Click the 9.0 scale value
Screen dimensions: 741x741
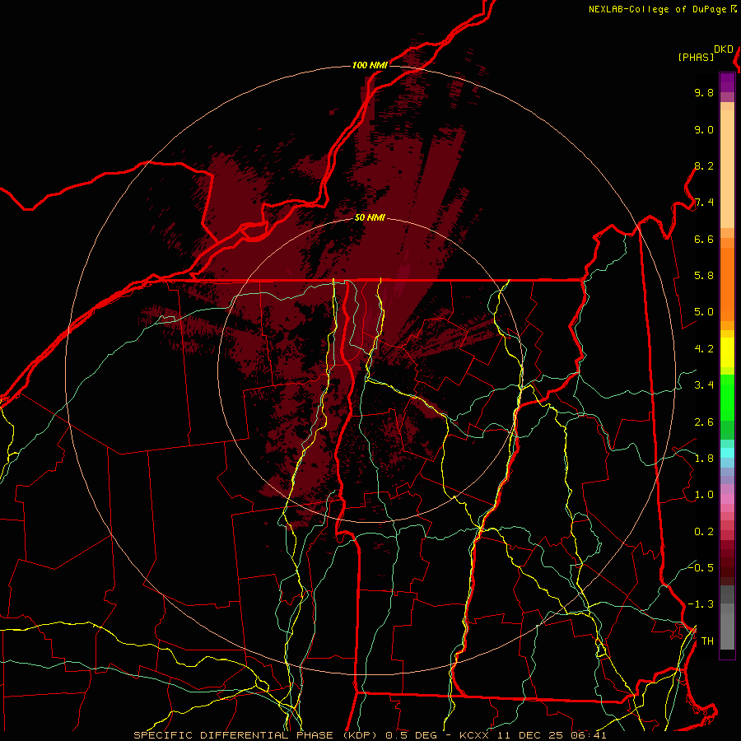(704, 129)
